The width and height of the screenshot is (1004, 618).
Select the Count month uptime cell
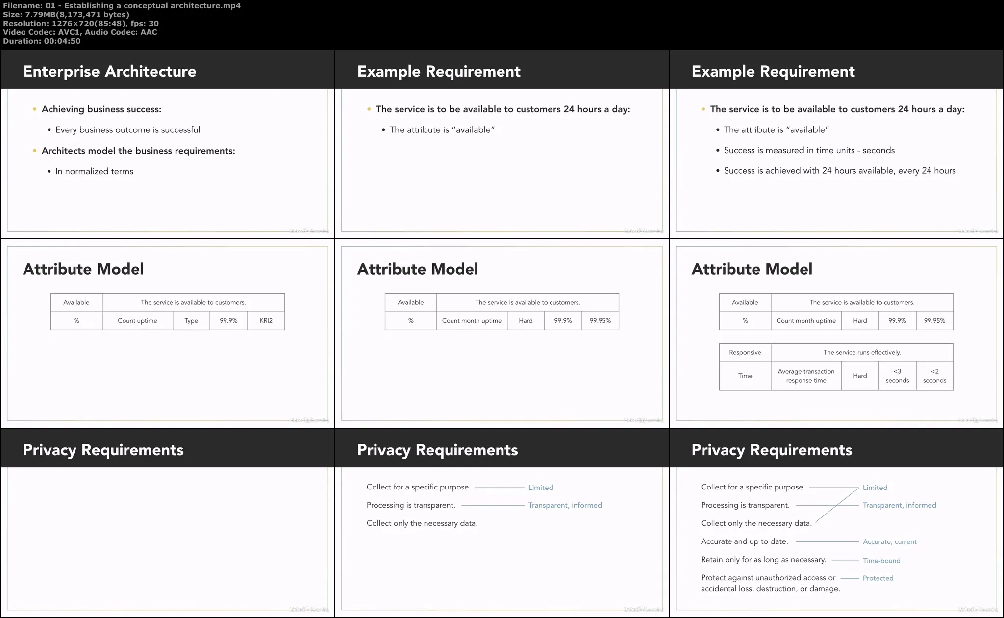[x=472, y=320]
